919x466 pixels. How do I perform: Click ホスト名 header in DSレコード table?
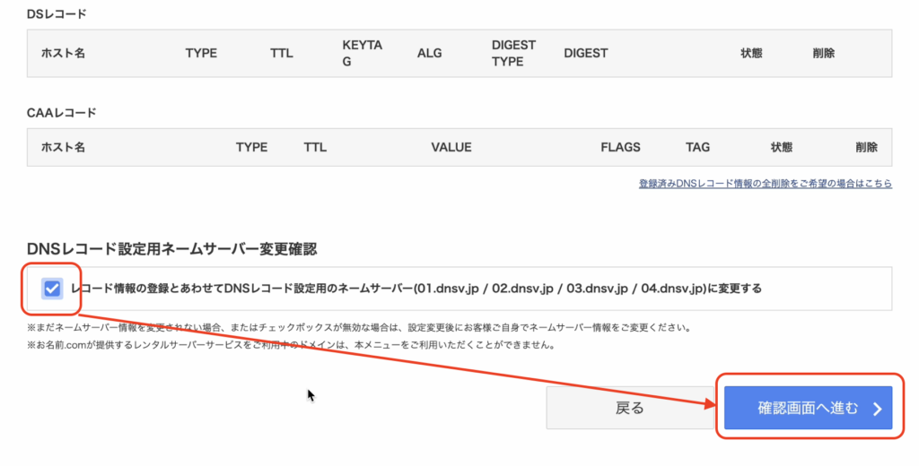63,53
